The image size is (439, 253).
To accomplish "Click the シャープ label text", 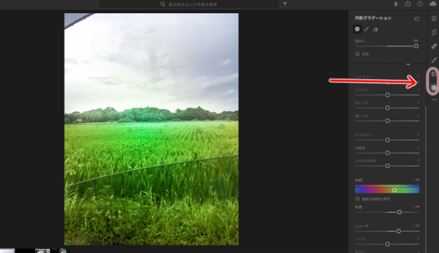I will [x=362, y=226].
